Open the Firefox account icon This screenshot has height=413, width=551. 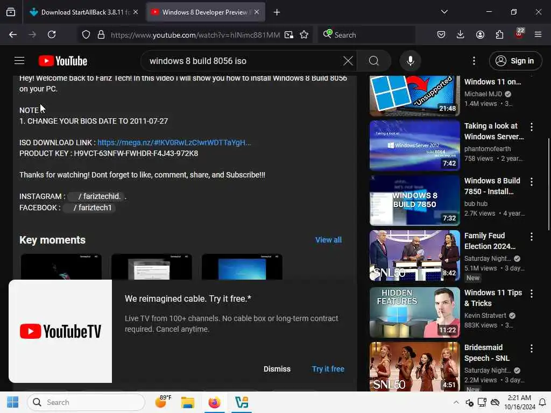pos(480,35)
